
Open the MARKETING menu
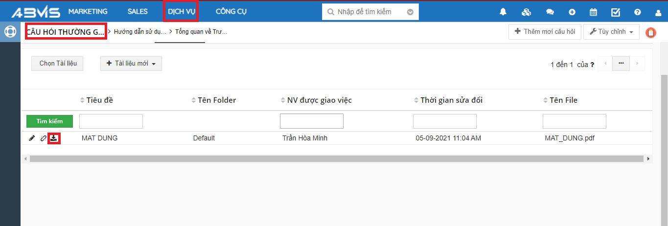[88, 12]
